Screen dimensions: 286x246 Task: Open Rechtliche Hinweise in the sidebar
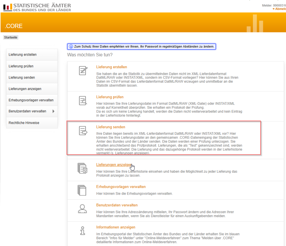[32, 123]
